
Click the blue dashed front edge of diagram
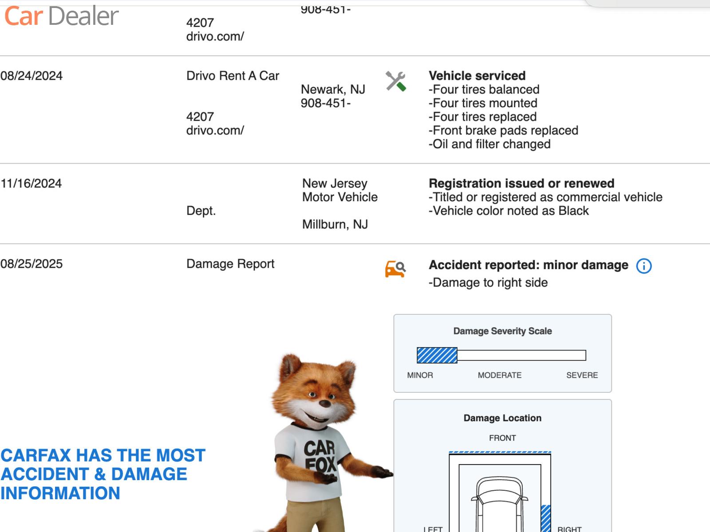point(500,453)
